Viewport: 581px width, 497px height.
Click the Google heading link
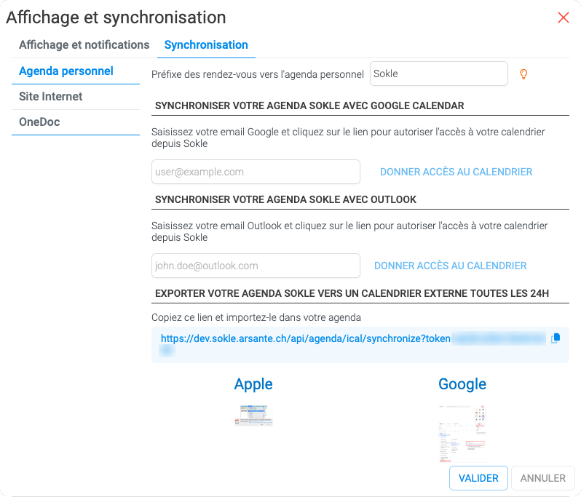pyautogui.click(x=462, y=384)
